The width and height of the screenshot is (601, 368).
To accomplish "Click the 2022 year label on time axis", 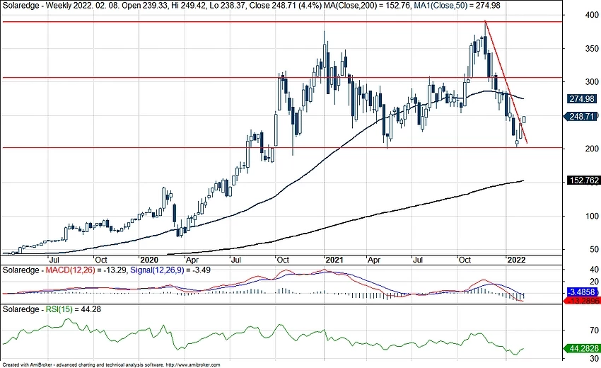I will (516, 260).
